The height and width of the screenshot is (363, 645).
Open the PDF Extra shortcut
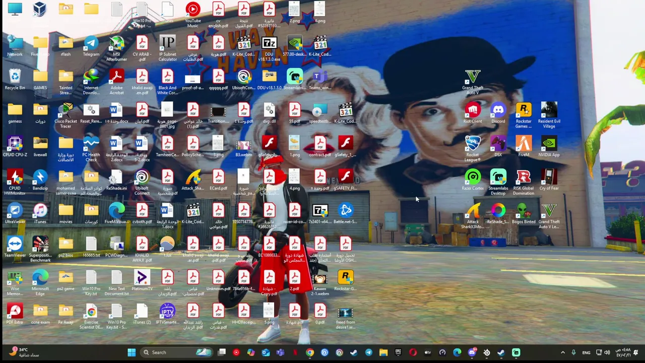[15, 315]
